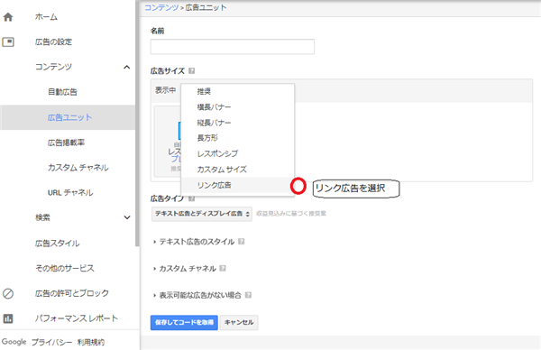
Task: Click the 名前 text input field
Action: [233, 47]
